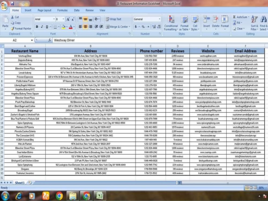
Task: Switch to the Page Layout ribbon tab
Action: [44, 10]
